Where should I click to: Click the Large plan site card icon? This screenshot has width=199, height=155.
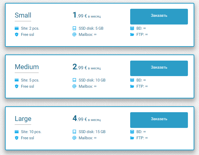17,132
